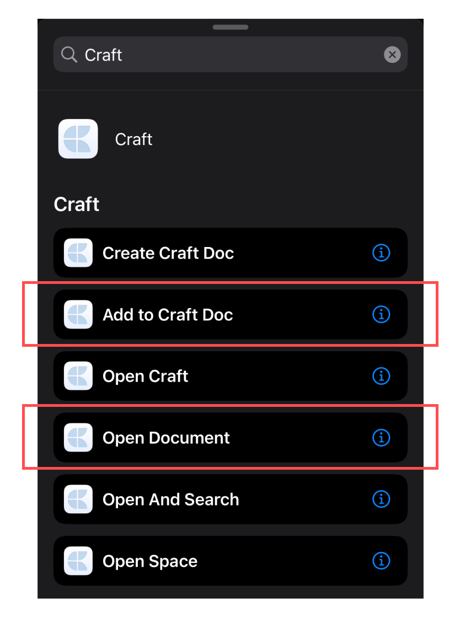This screenshot has height=618, width=460.
Task: Click the Craft icon beside Open Space
Action: (x=78, y=561)
